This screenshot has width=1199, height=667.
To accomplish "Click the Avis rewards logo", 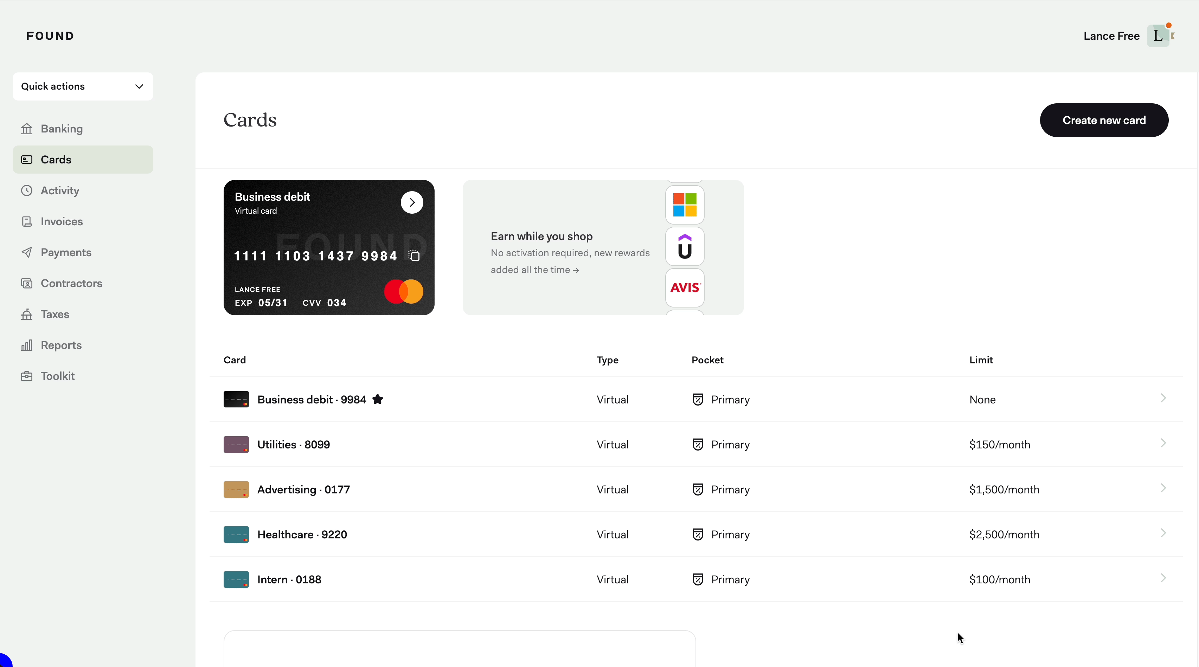I will click(x=685, y=287).
